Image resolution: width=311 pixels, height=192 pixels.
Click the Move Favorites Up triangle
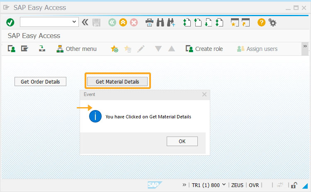(x=172, y=49)
